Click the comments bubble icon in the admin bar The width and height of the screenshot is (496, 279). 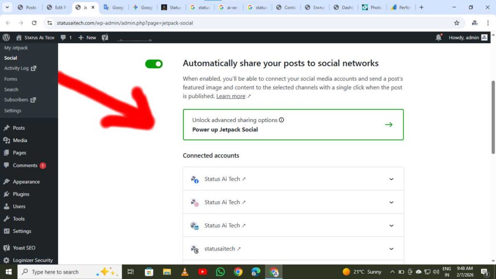tap(63, 37)
